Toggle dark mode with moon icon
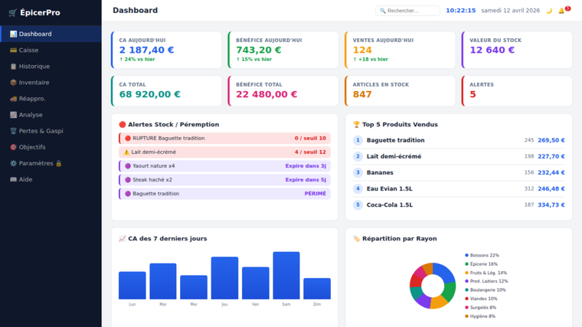This screenshot has height=327, width=582. click(548, 11)
